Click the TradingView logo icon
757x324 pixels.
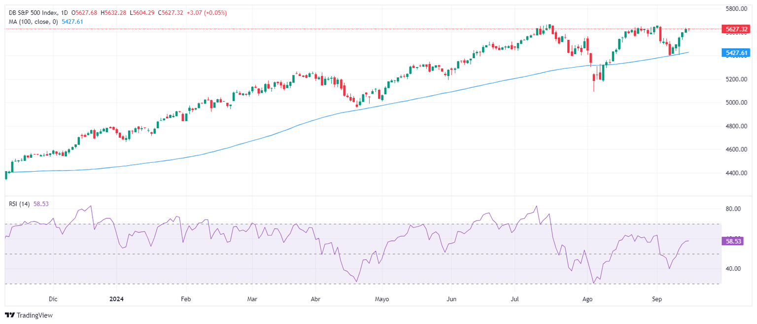click(x=9, y=315)
